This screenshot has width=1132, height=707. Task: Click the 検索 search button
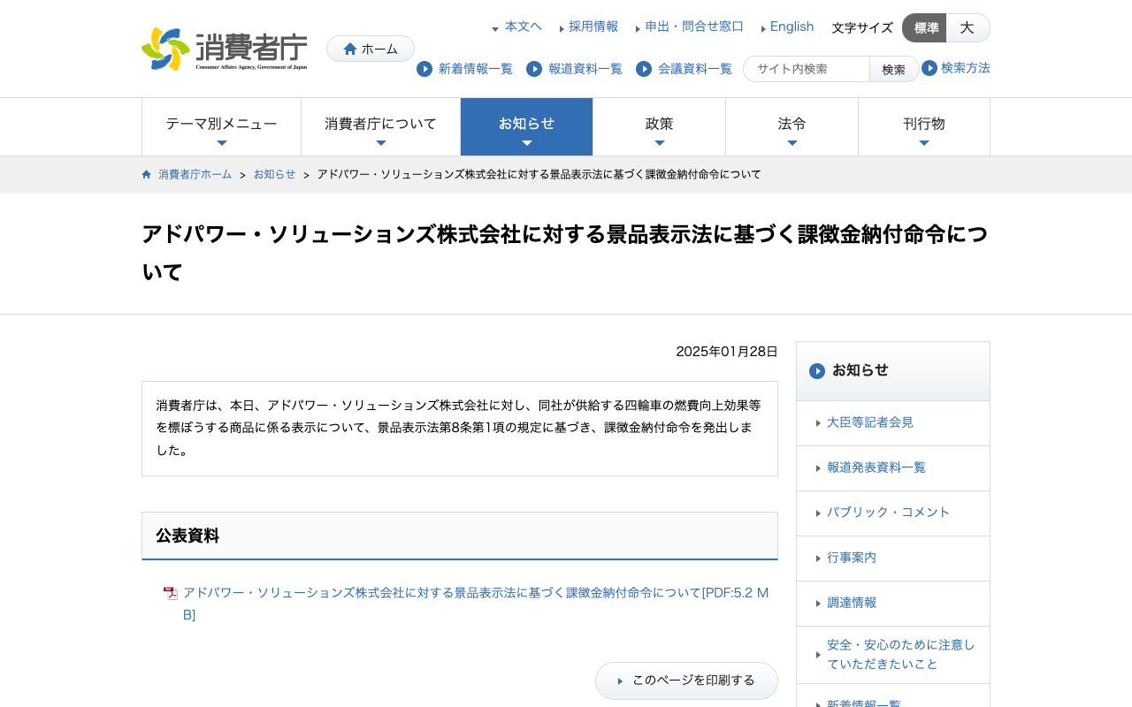pos(893,69)
